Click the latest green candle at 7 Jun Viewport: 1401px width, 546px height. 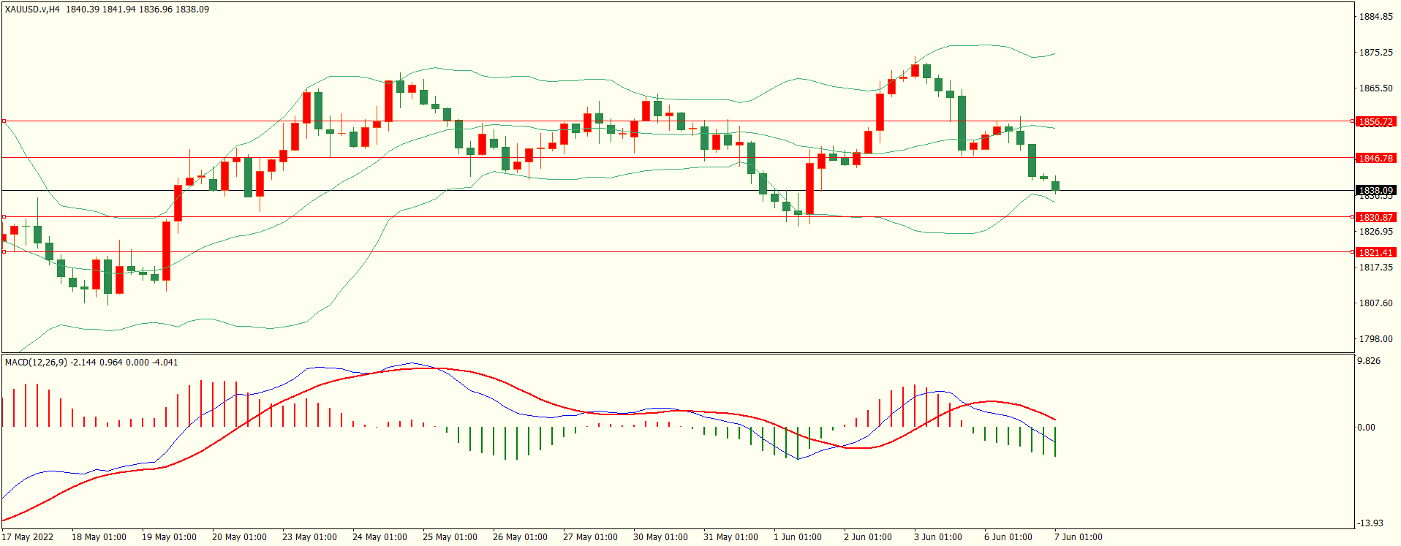(x=1055, y=186)
